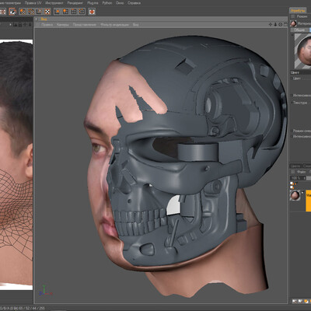The image size is (311, 311).
Task: Click the material sphere icon beside Материал
Action: [x=293, y=23]
